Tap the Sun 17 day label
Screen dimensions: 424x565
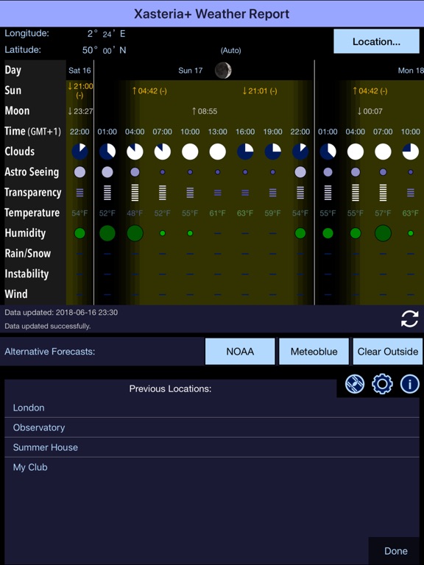pyautogui.click(x=191, y=71)
